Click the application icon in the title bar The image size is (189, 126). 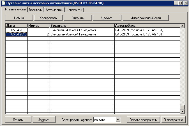[3, 3]
